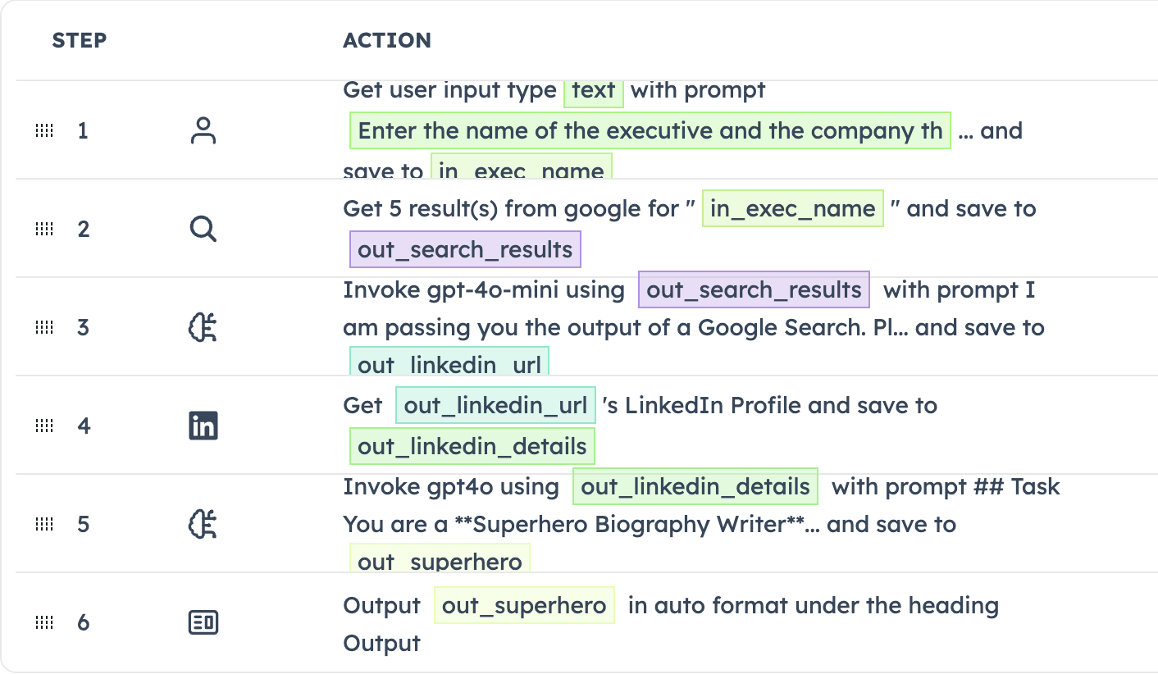Select the out_linkedin_url variable in step 4
This screenshot has width=1158, height=674.
tap(495, 406)
